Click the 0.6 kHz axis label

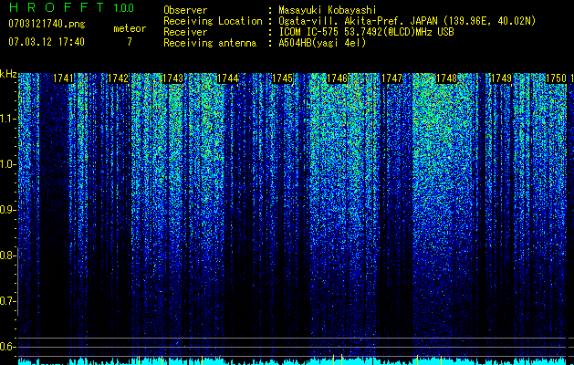(7, 347)
